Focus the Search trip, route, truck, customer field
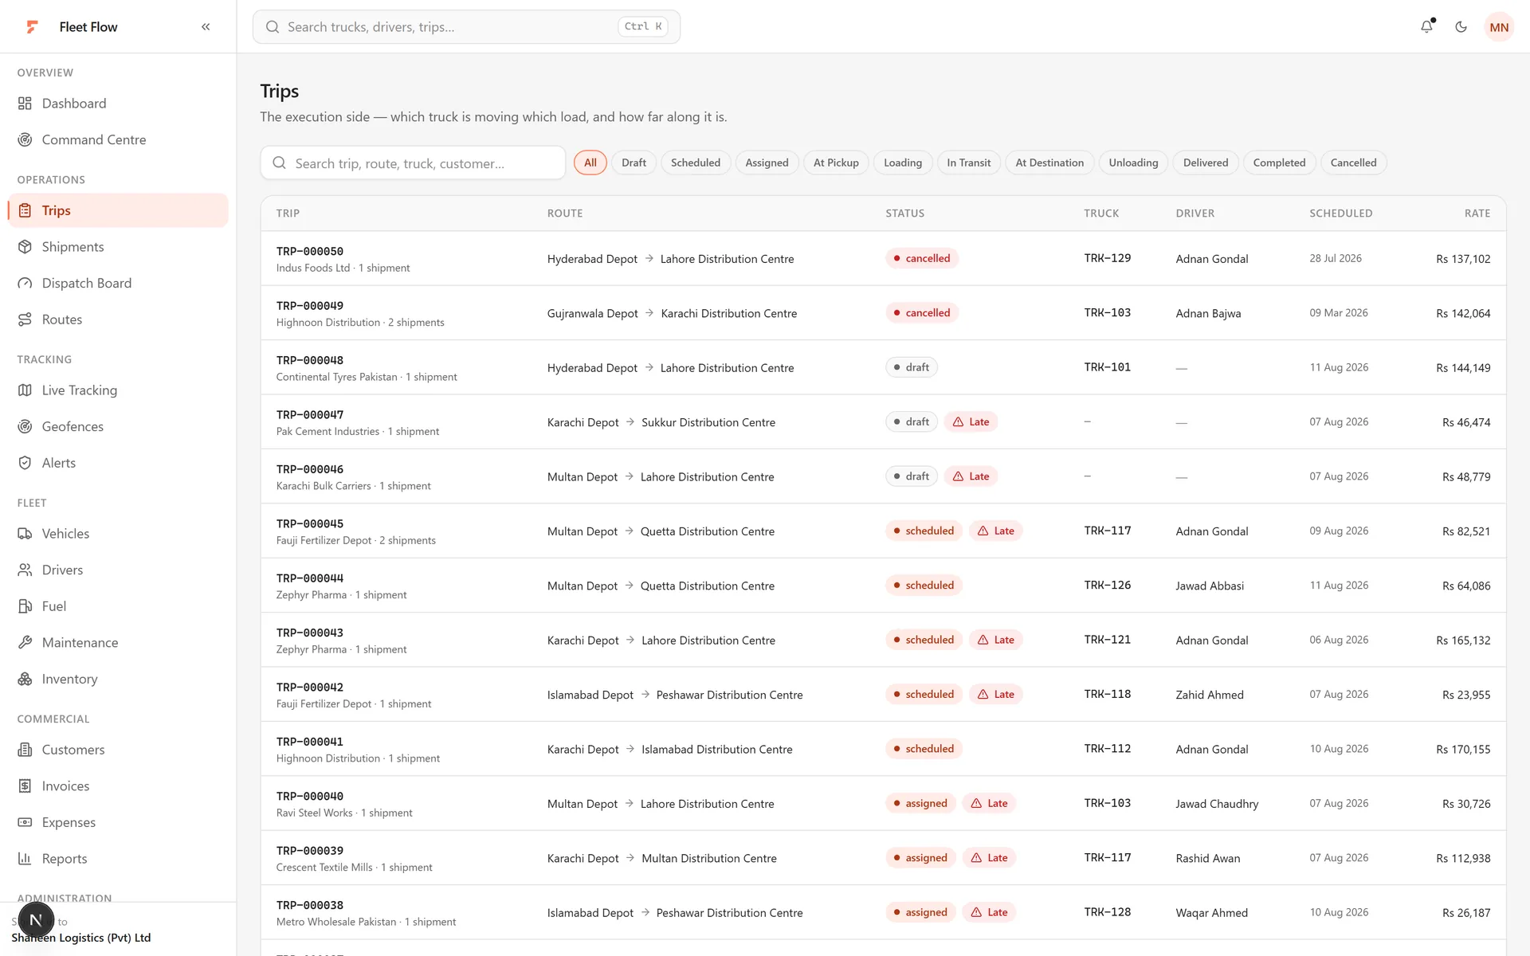 tap(413, 163)
